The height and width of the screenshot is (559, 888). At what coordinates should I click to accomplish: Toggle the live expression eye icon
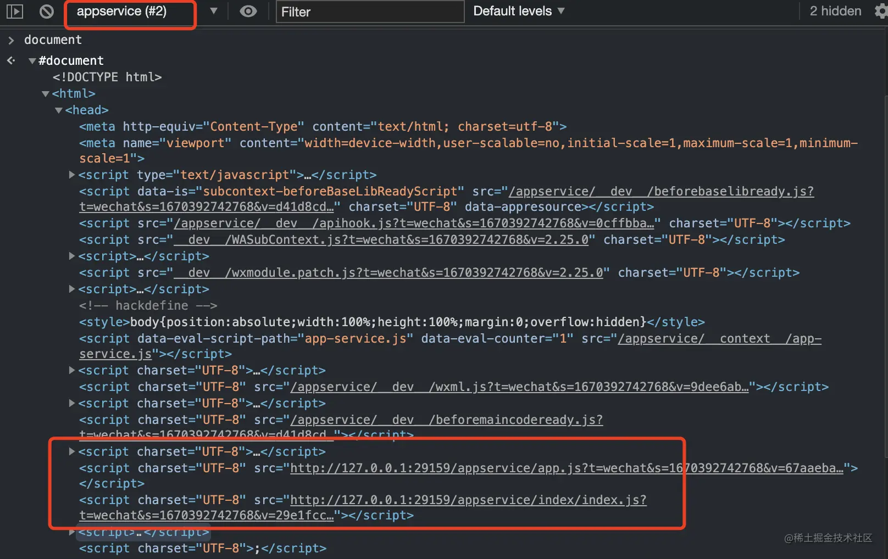click(x=248, y=11)
